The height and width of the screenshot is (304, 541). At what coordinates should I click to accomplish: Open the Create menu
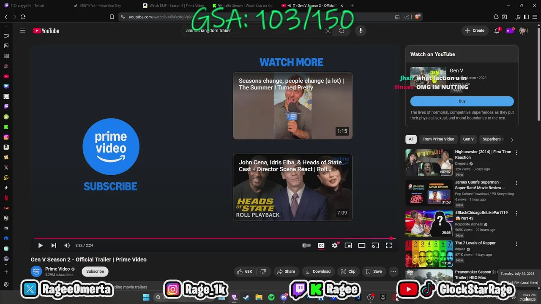[x=475, y=30]
